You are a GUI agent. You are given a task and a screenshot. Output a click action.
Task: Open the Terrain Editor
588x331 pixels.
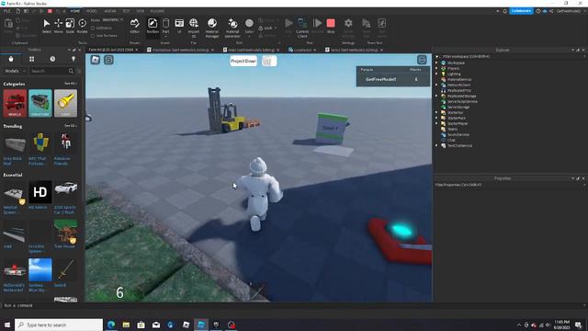(x=135, y=26)
